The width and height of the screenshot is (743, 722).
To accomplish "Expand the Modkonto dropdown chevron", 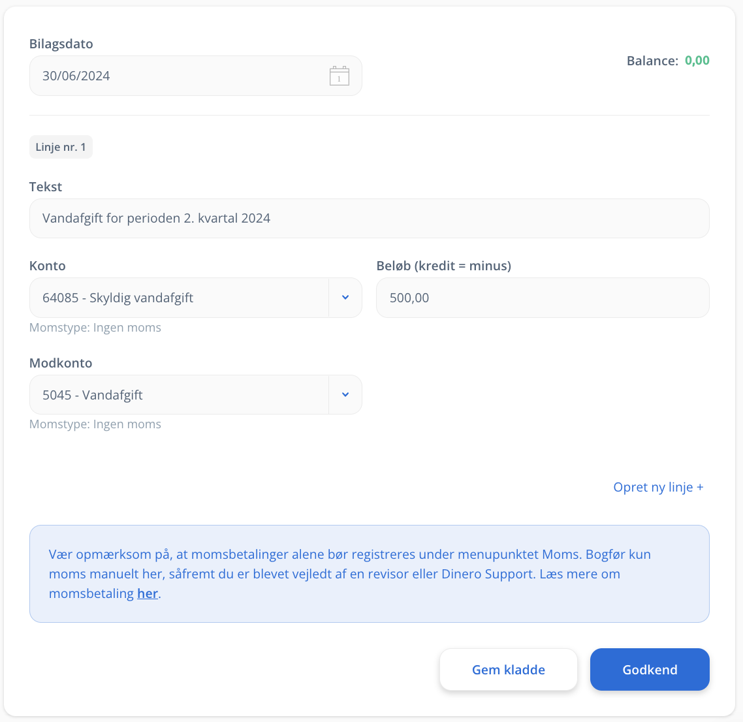I will (x=345, y=395).
